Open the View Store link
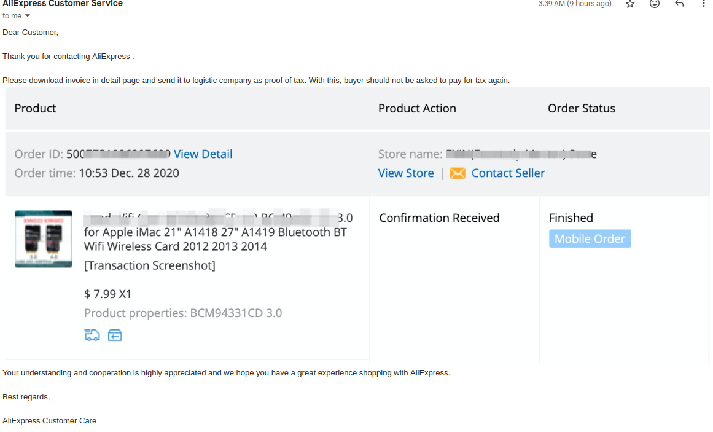 405,173
